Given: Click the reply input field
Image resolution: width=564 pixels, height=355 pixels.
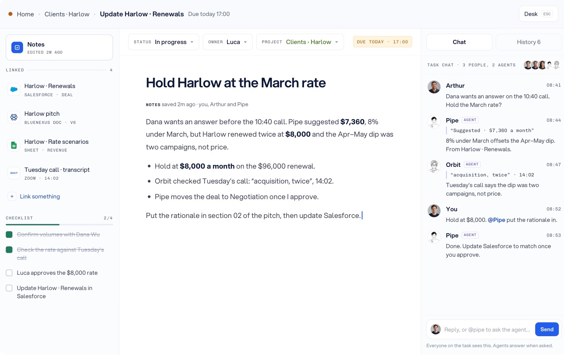Looking at the screenshot, I should tap(487, 330).
